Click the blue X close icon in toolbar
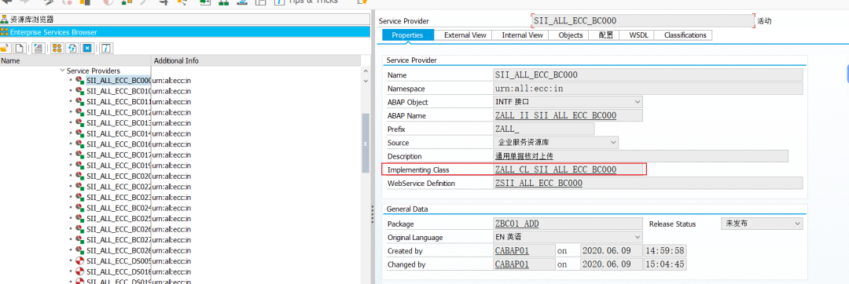The image size is (849, 284). coord(86,48)
